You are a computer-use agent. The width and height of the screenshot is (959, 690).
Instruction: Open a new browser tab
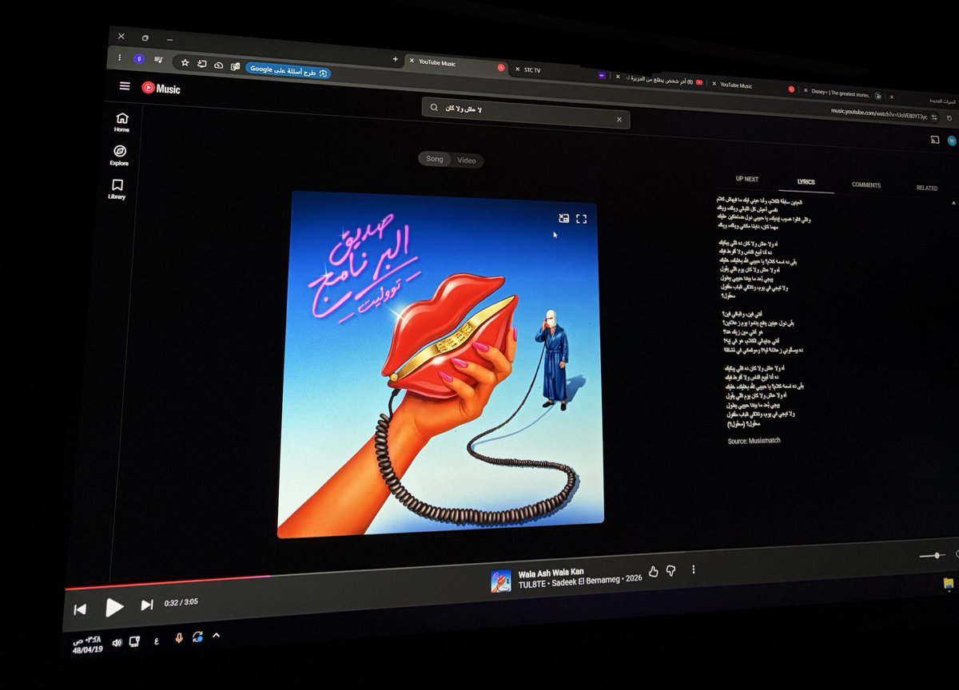point(395,59)
